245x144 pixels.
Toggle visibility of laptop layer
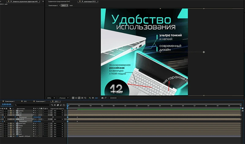[x=1, y=126]
